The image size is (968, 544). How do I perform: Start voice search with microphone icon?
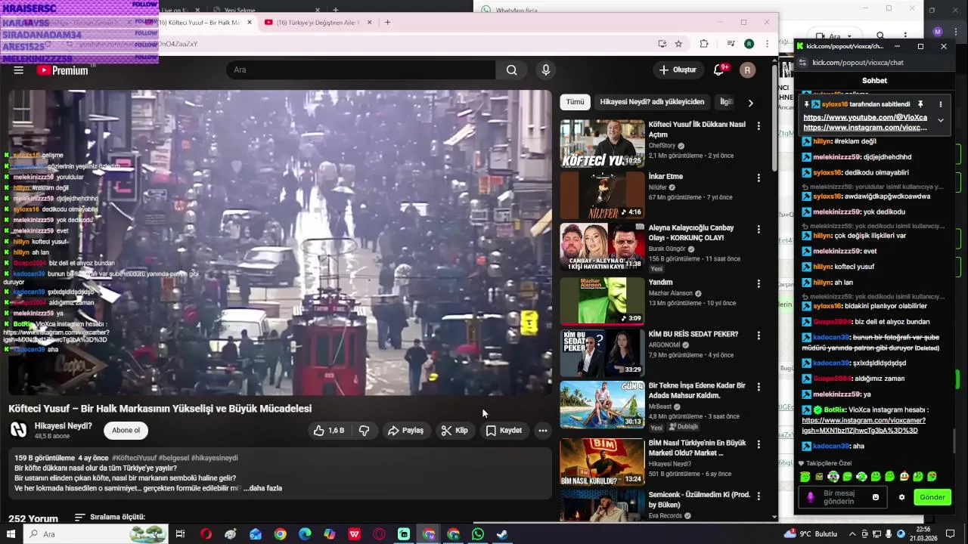tap(546, 70)
